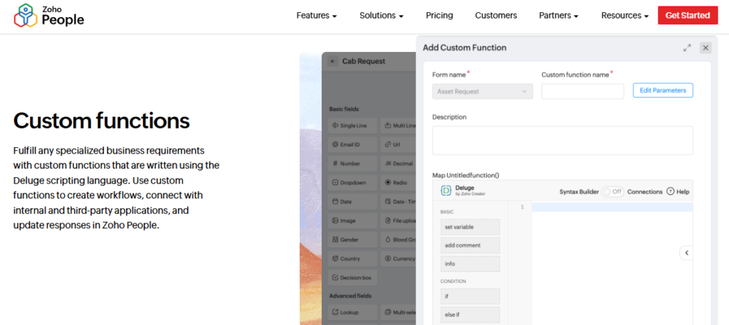Screen dimensions: 729x325
Task: Open Connections in the Deluge editor
Action: click(645, 192)
